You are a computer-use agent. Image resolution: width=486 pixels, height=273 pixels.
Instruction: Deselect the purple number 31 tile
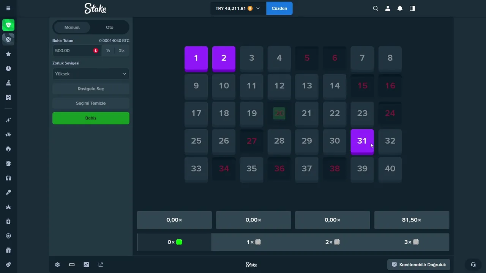[x=362, y=142]
